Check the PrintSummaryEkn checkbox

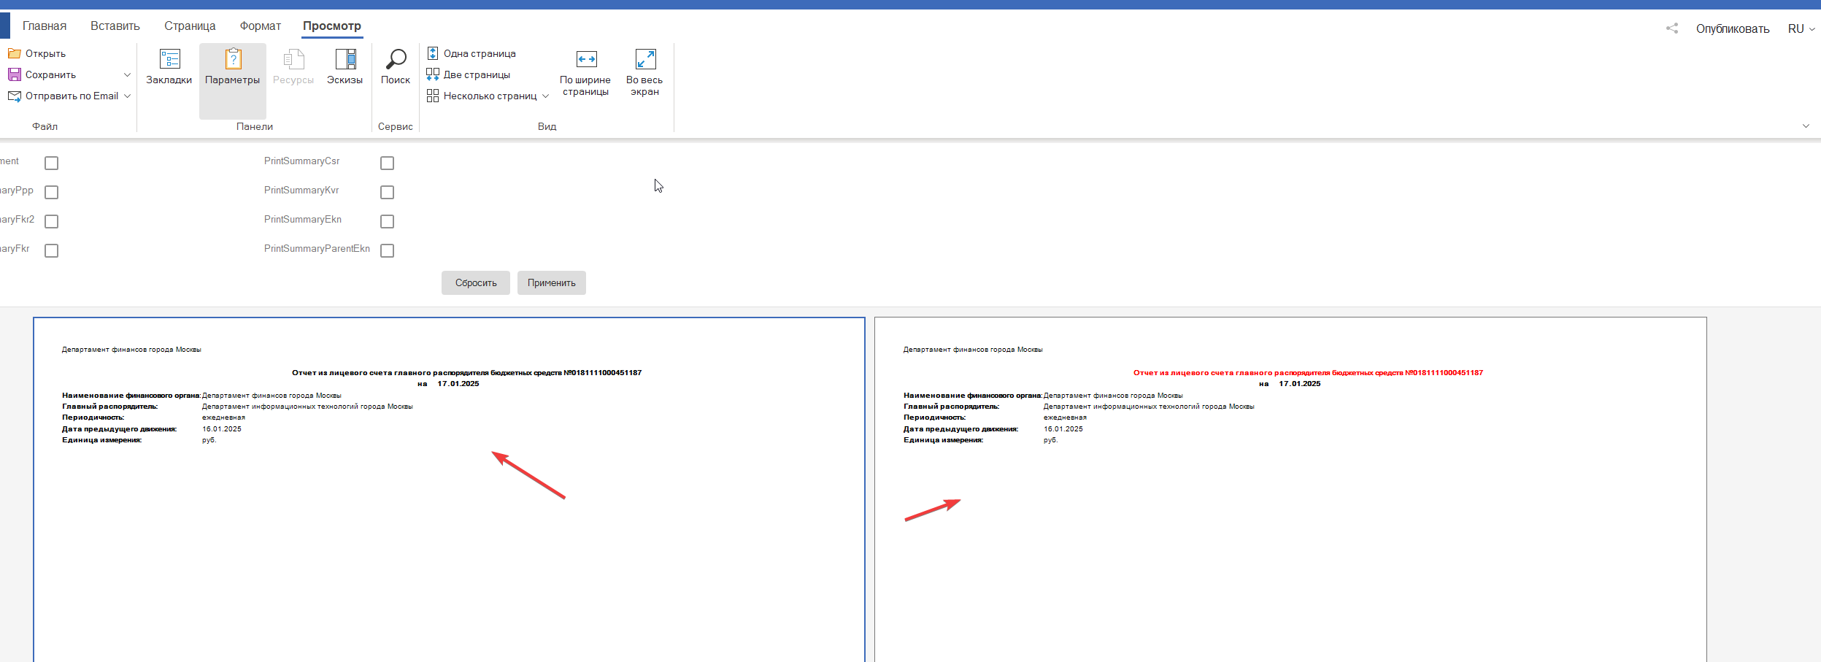point(388,221)
